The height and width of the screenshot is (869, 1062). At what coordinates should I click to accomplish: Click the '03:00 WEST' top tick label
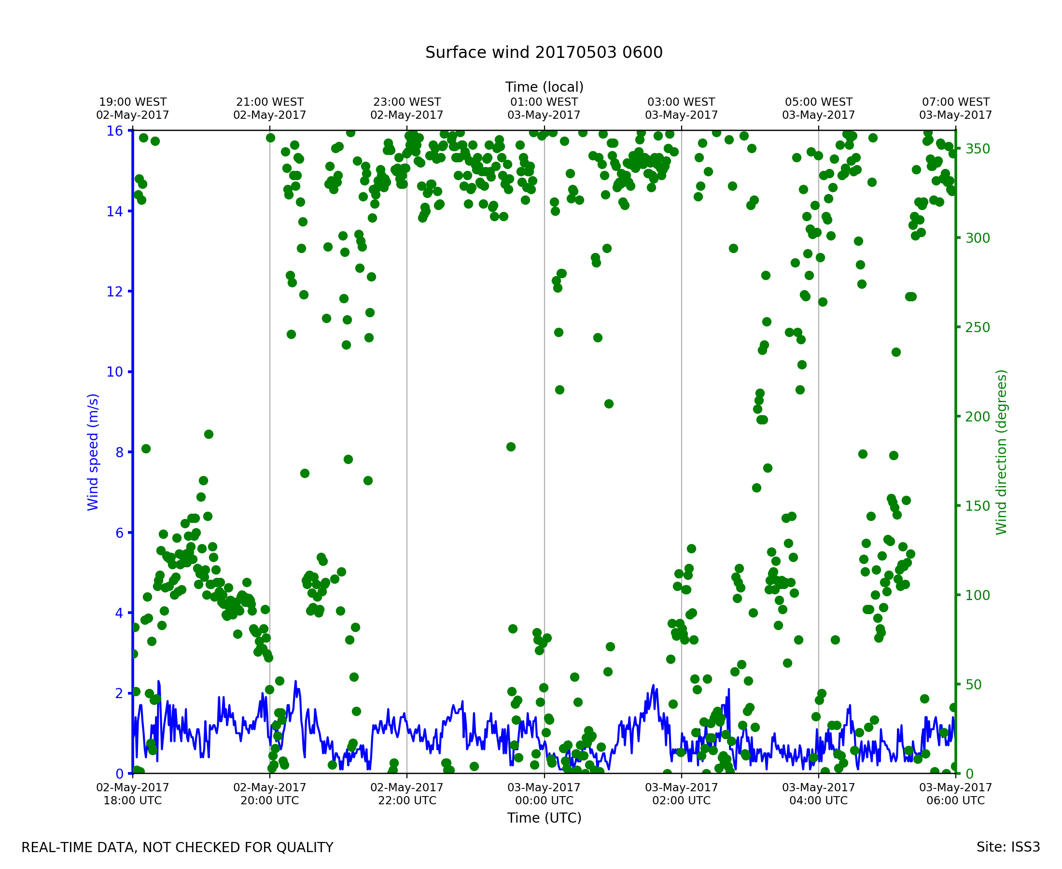tap(681, 102)
